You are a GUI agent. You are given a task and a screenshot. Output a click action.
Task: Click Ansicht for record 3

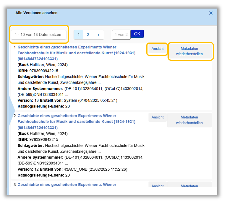click(158, 185)
